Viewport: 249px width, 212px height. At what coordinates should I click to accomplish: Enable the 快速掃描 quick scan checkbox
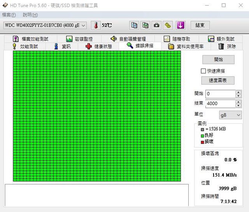[x=203, y=71]
